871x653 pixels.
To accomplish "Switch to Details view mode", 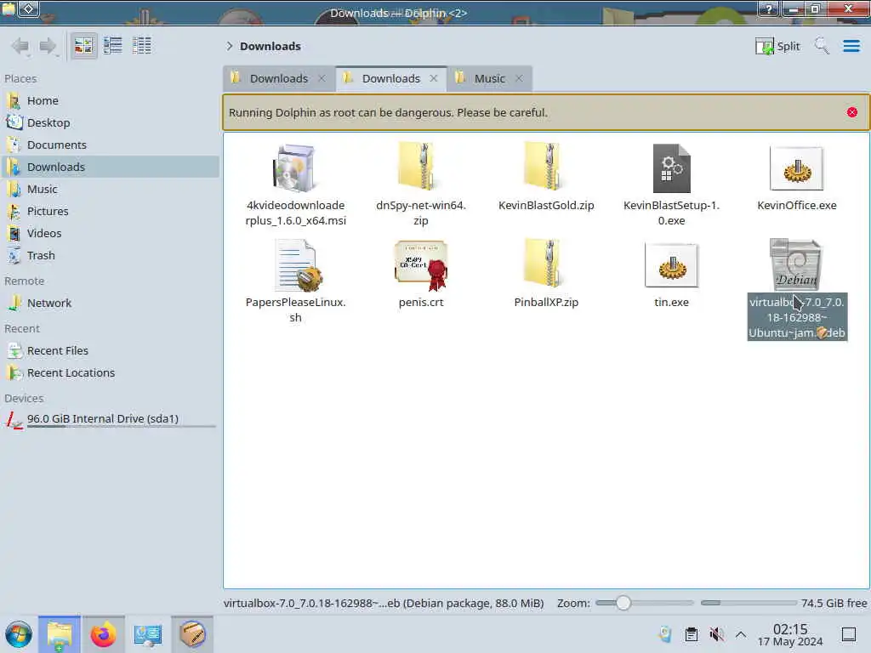I will [142, 46].
